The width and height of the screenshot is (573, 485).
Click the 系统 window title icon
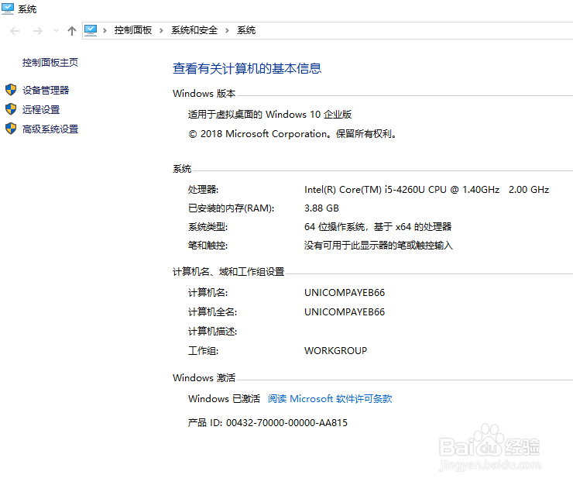point(8,9)
